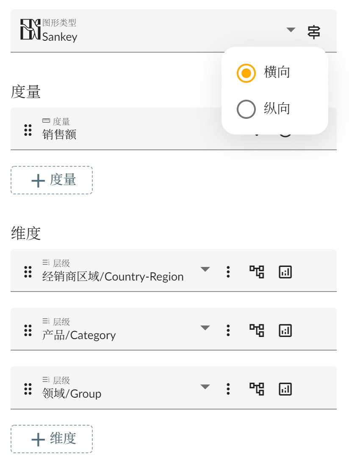Open more options menu for 产品/Category
This screenshot has width=349, height=463.
coord(228,330)
